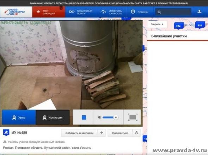Select map marker labeled 254

tap(178, 26)
